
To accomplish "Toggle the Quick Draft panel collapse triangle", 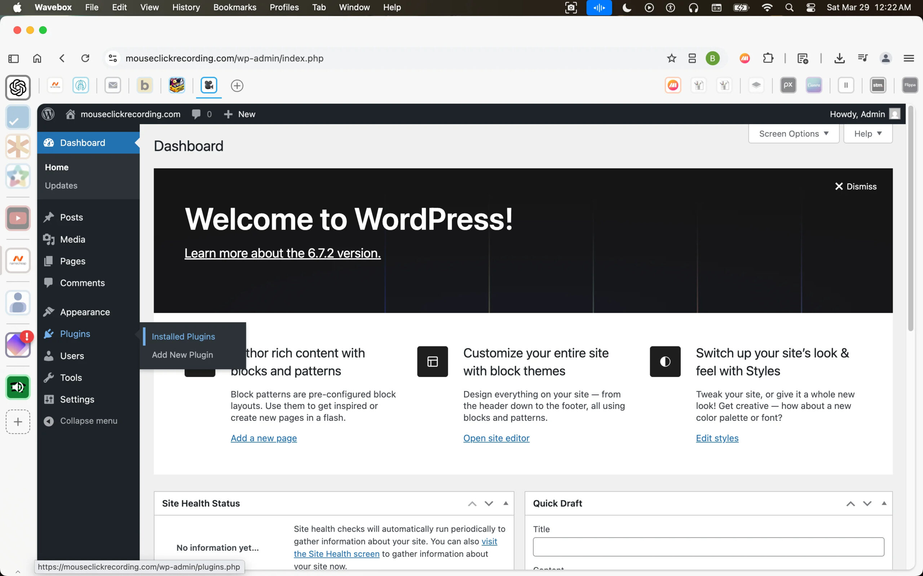I will (x=884, y=503).
